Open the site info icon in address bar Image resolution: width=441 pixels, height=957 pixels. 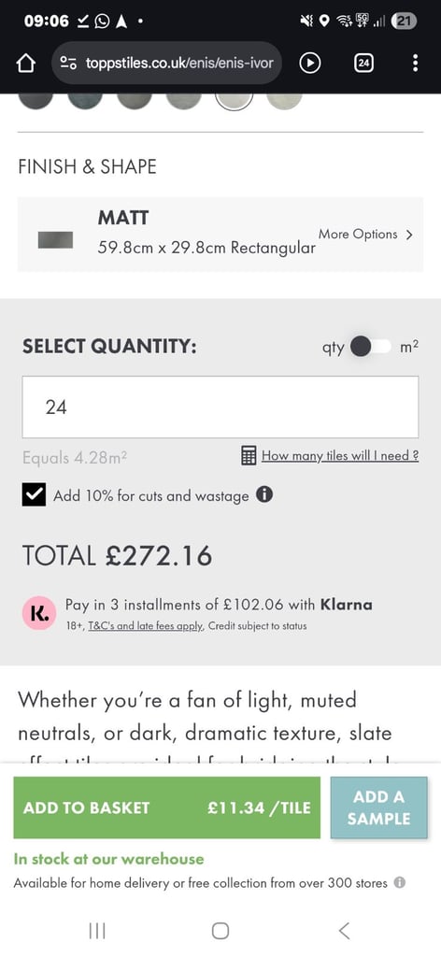pos(67,63)
